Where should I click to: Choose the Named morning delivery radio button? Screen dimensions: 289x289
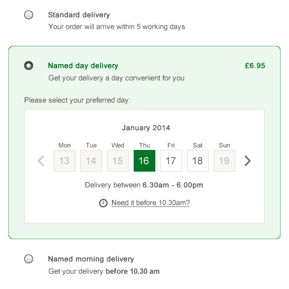[x=29, y=259]
